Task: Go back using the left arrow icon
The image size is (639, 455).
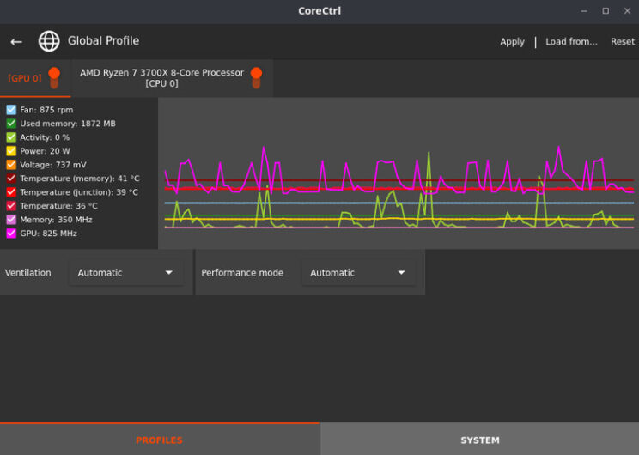Action: coord(16,41)
